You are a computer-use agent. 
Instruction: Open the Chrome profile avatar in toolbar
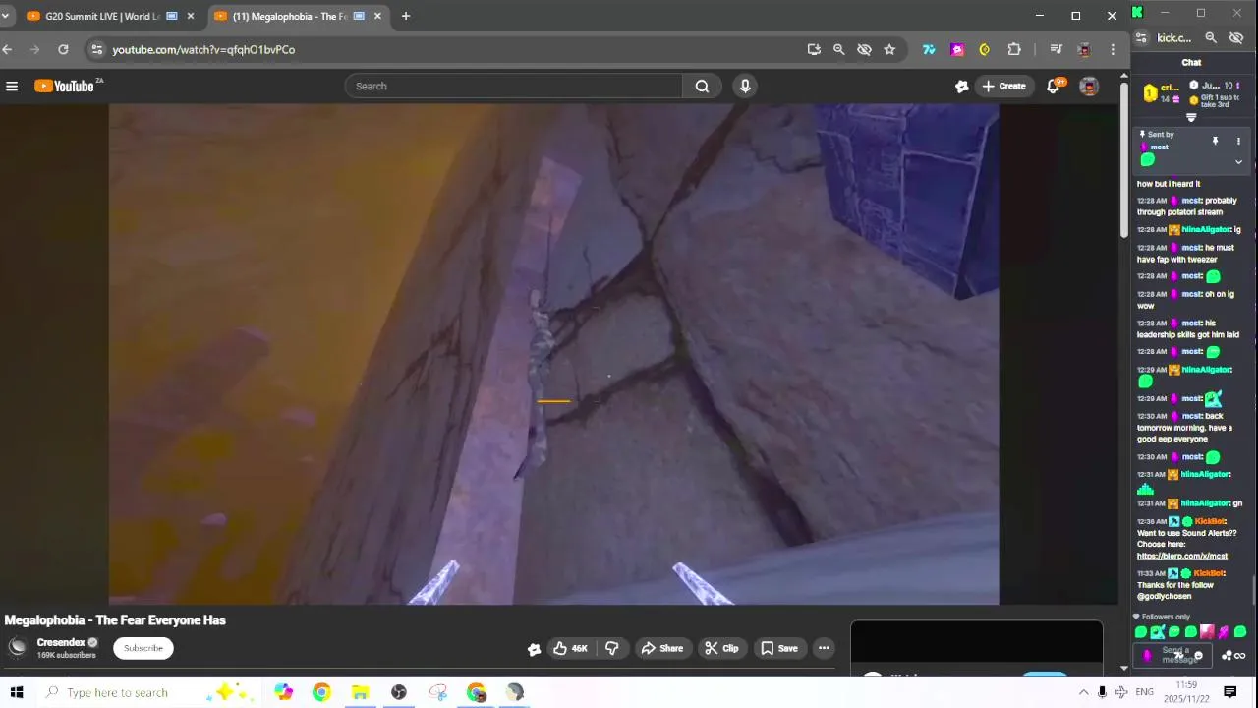[x=1084, y=49]
